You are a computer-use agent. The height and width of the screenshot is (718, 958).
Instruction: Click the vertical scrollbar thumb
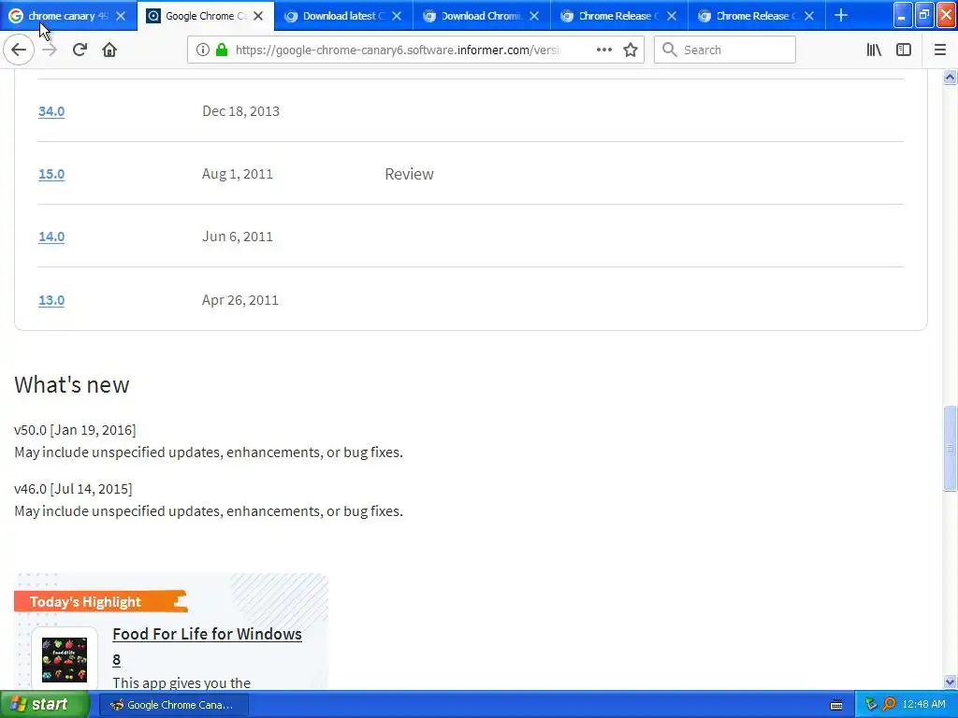950,448
